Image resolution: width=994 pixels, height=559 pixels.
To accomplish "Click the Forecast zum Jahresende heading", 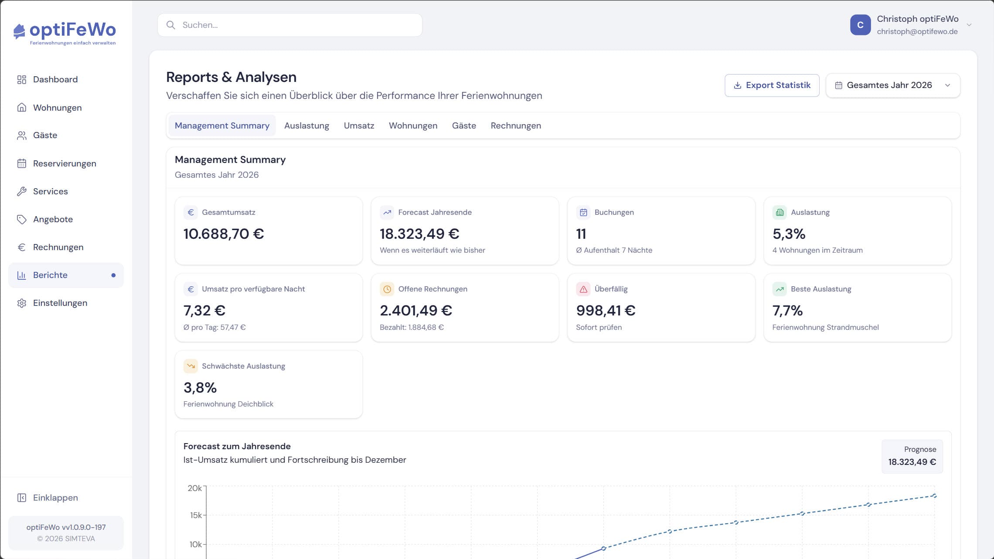I will 237,446.
